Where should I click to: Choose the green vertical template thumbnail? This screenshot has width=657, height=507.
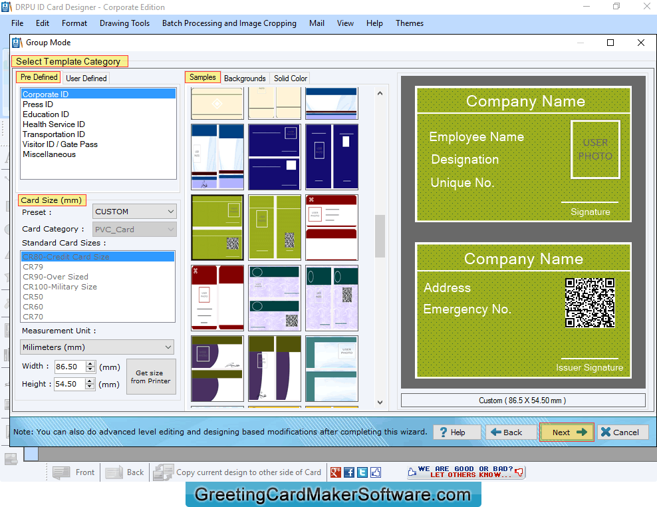click(x=275, y=228)
